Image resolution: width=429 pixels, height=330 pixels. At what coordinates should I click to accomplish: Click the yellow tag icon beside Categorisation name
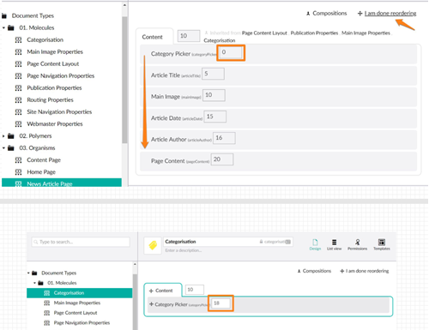[153, 245]
